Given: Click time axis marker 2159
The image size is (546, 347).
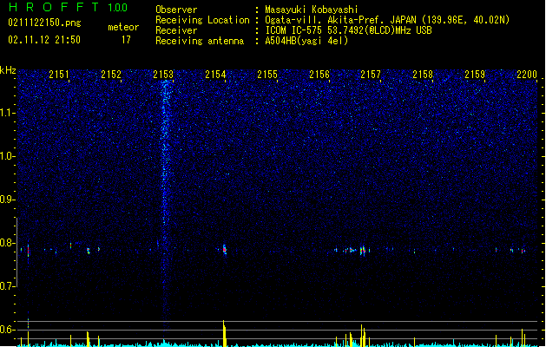Looking at the screenshot, I should tap(475, 75).
